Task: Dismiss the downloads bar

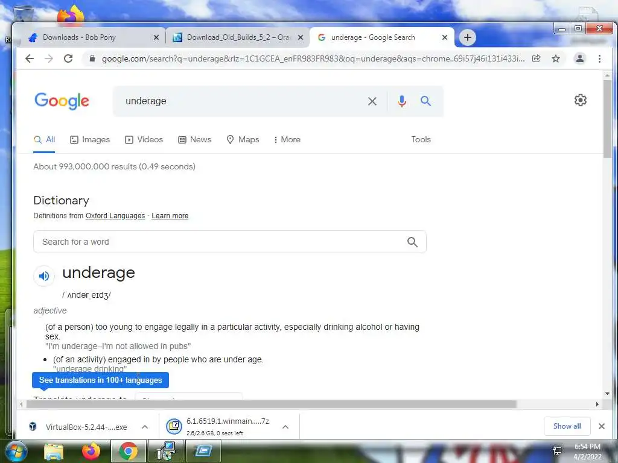Action: [602, 426]
